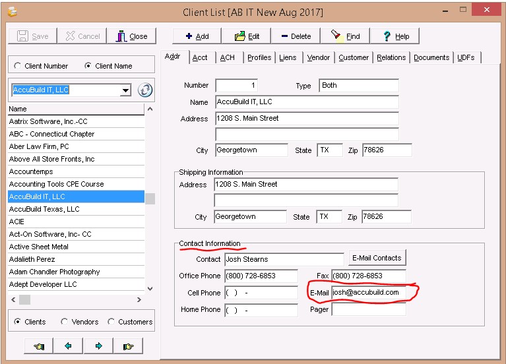Delete the selected client
Viewport: 506px width, 364px height.
pyautogui.click(x=296, y=36)
